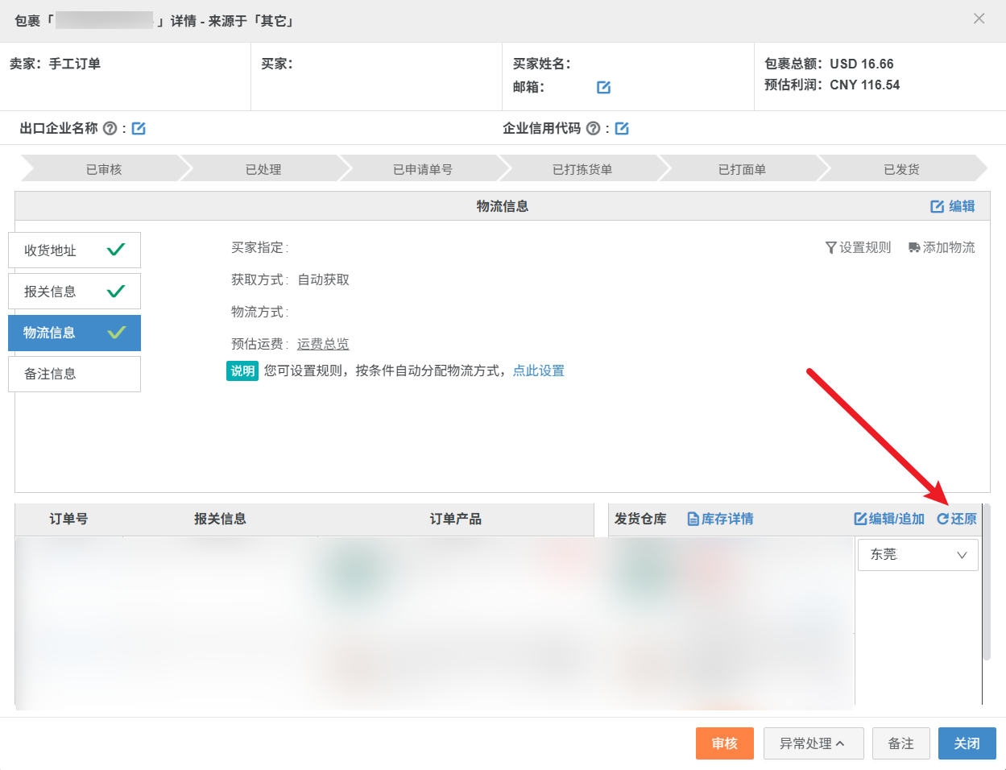Screen dimensions: 1006x770
Task: Click the edit icon next to 邮箱
Action: (x=603, y=87)
